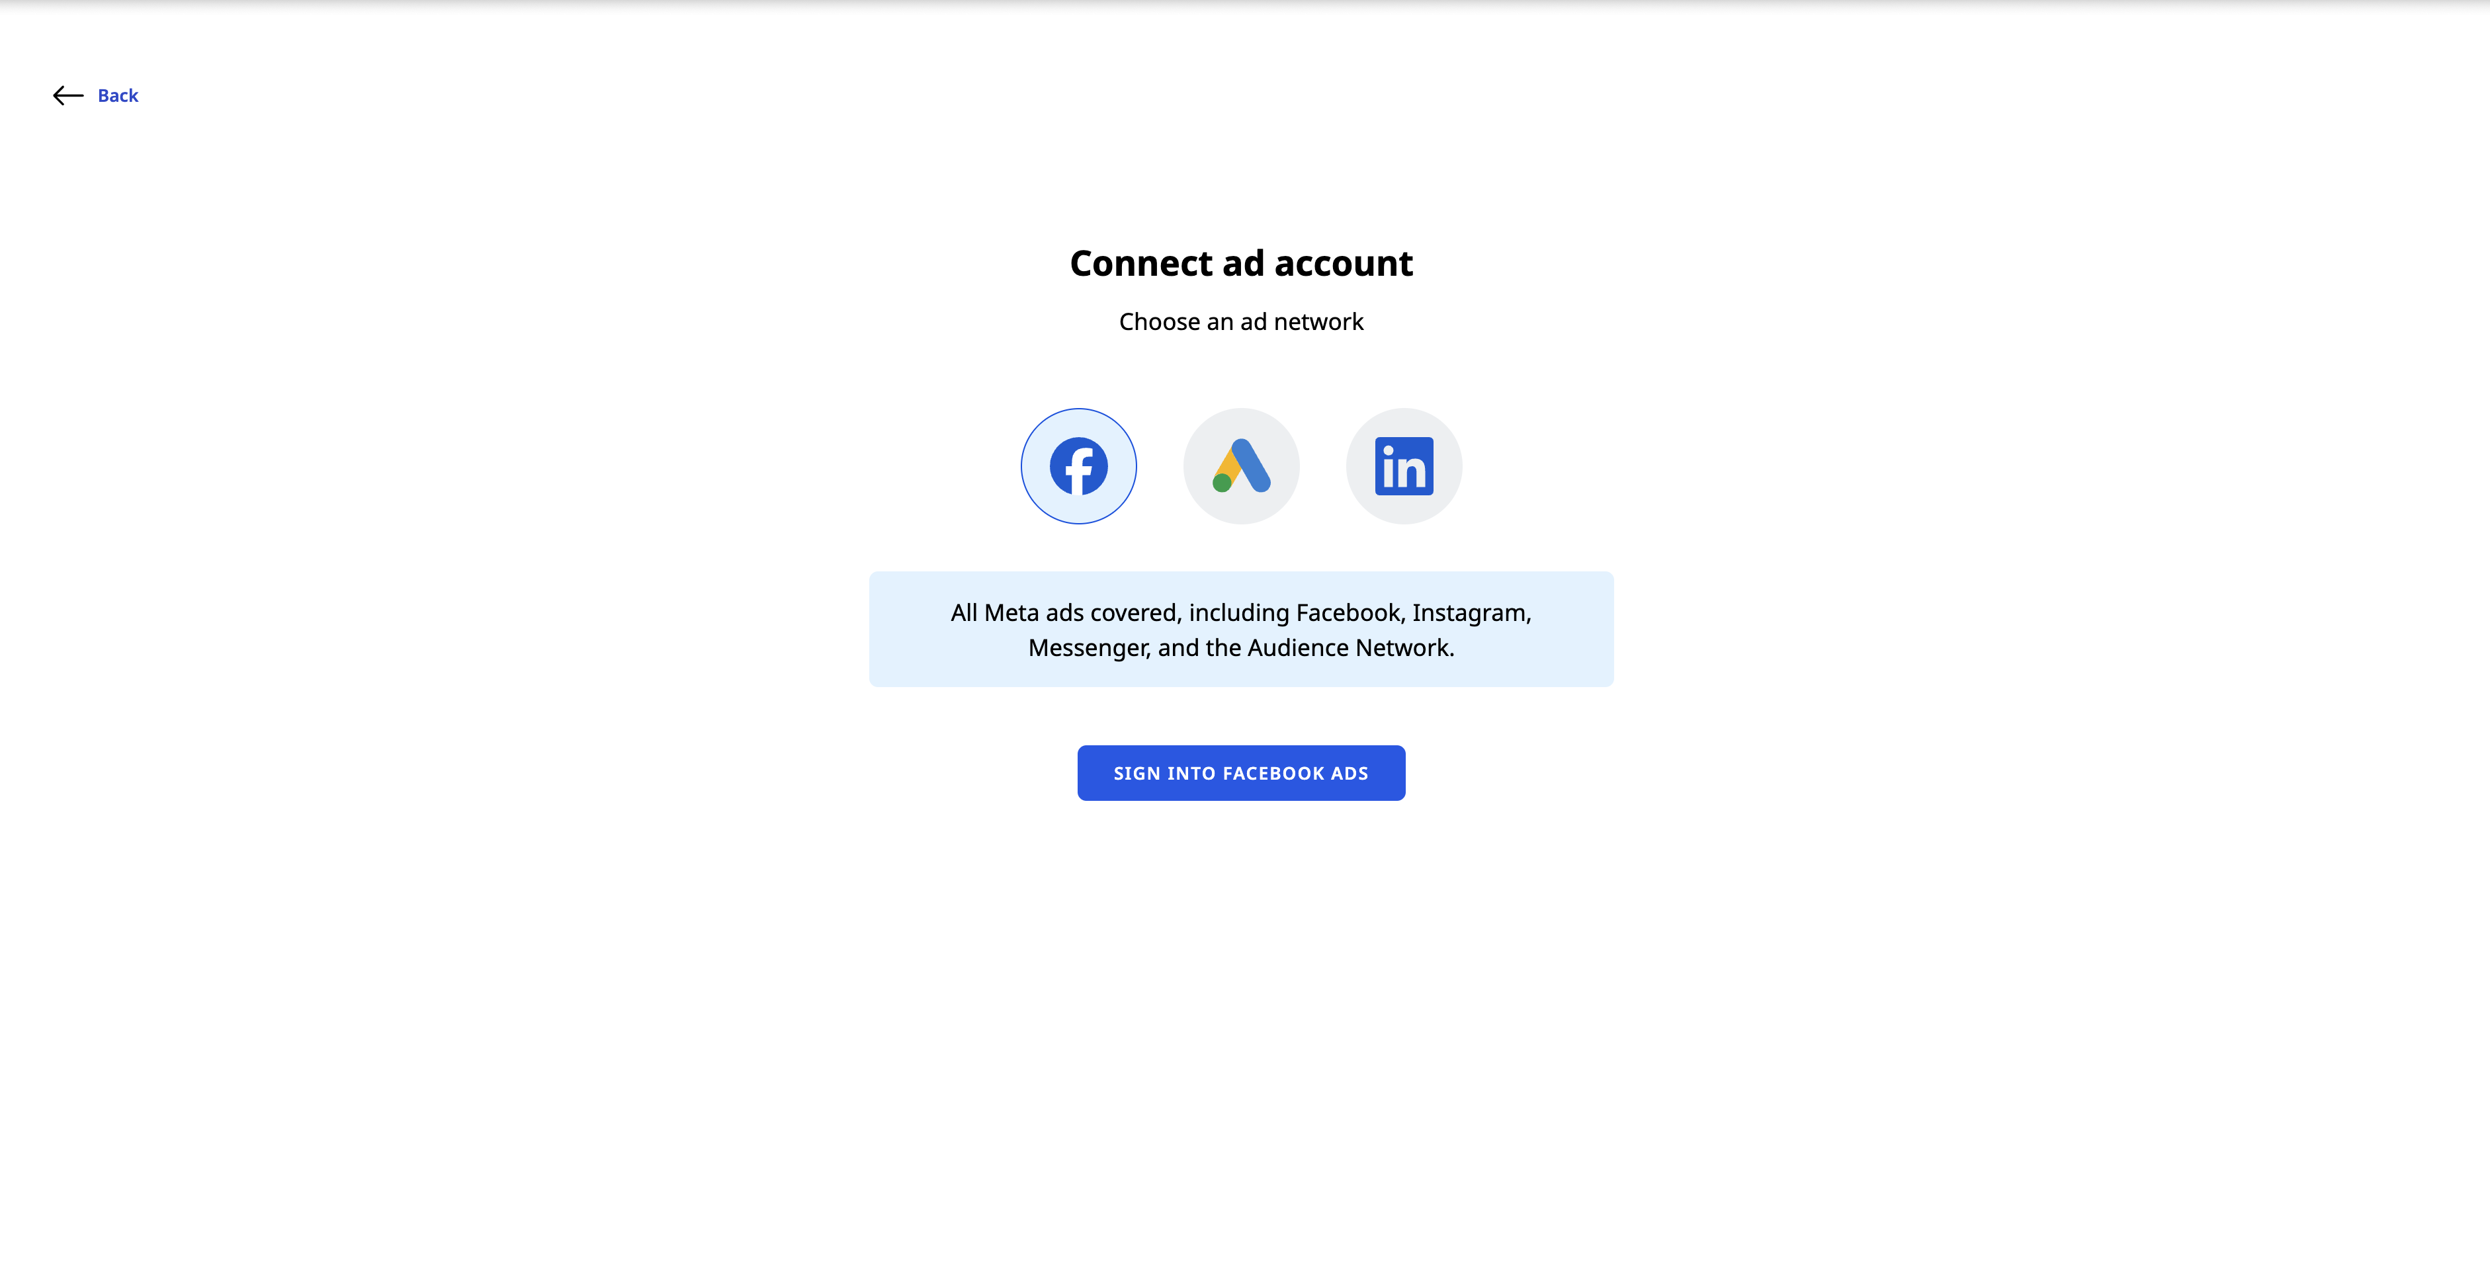Click the left-pointing back arrow icon
This screenshot has width=2490, height=1275.
[67, 95]
